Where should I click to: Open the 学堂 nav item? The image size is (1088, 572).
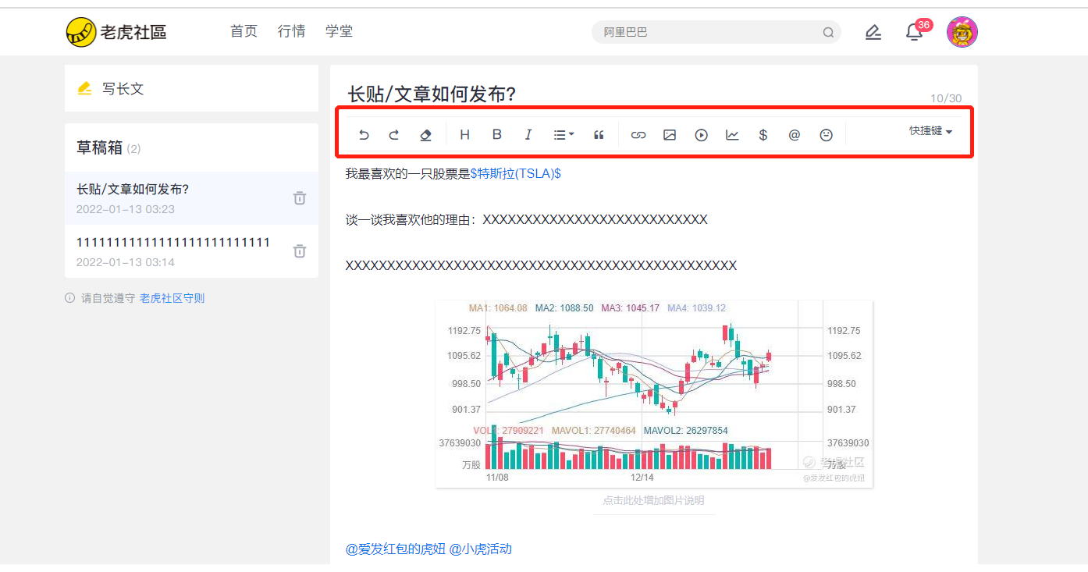(x=340, y=31)
